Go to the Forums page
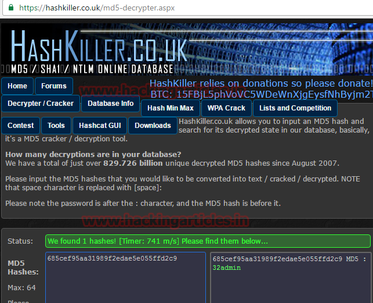This screenshot has height=303, width=373. click(54, 86)
